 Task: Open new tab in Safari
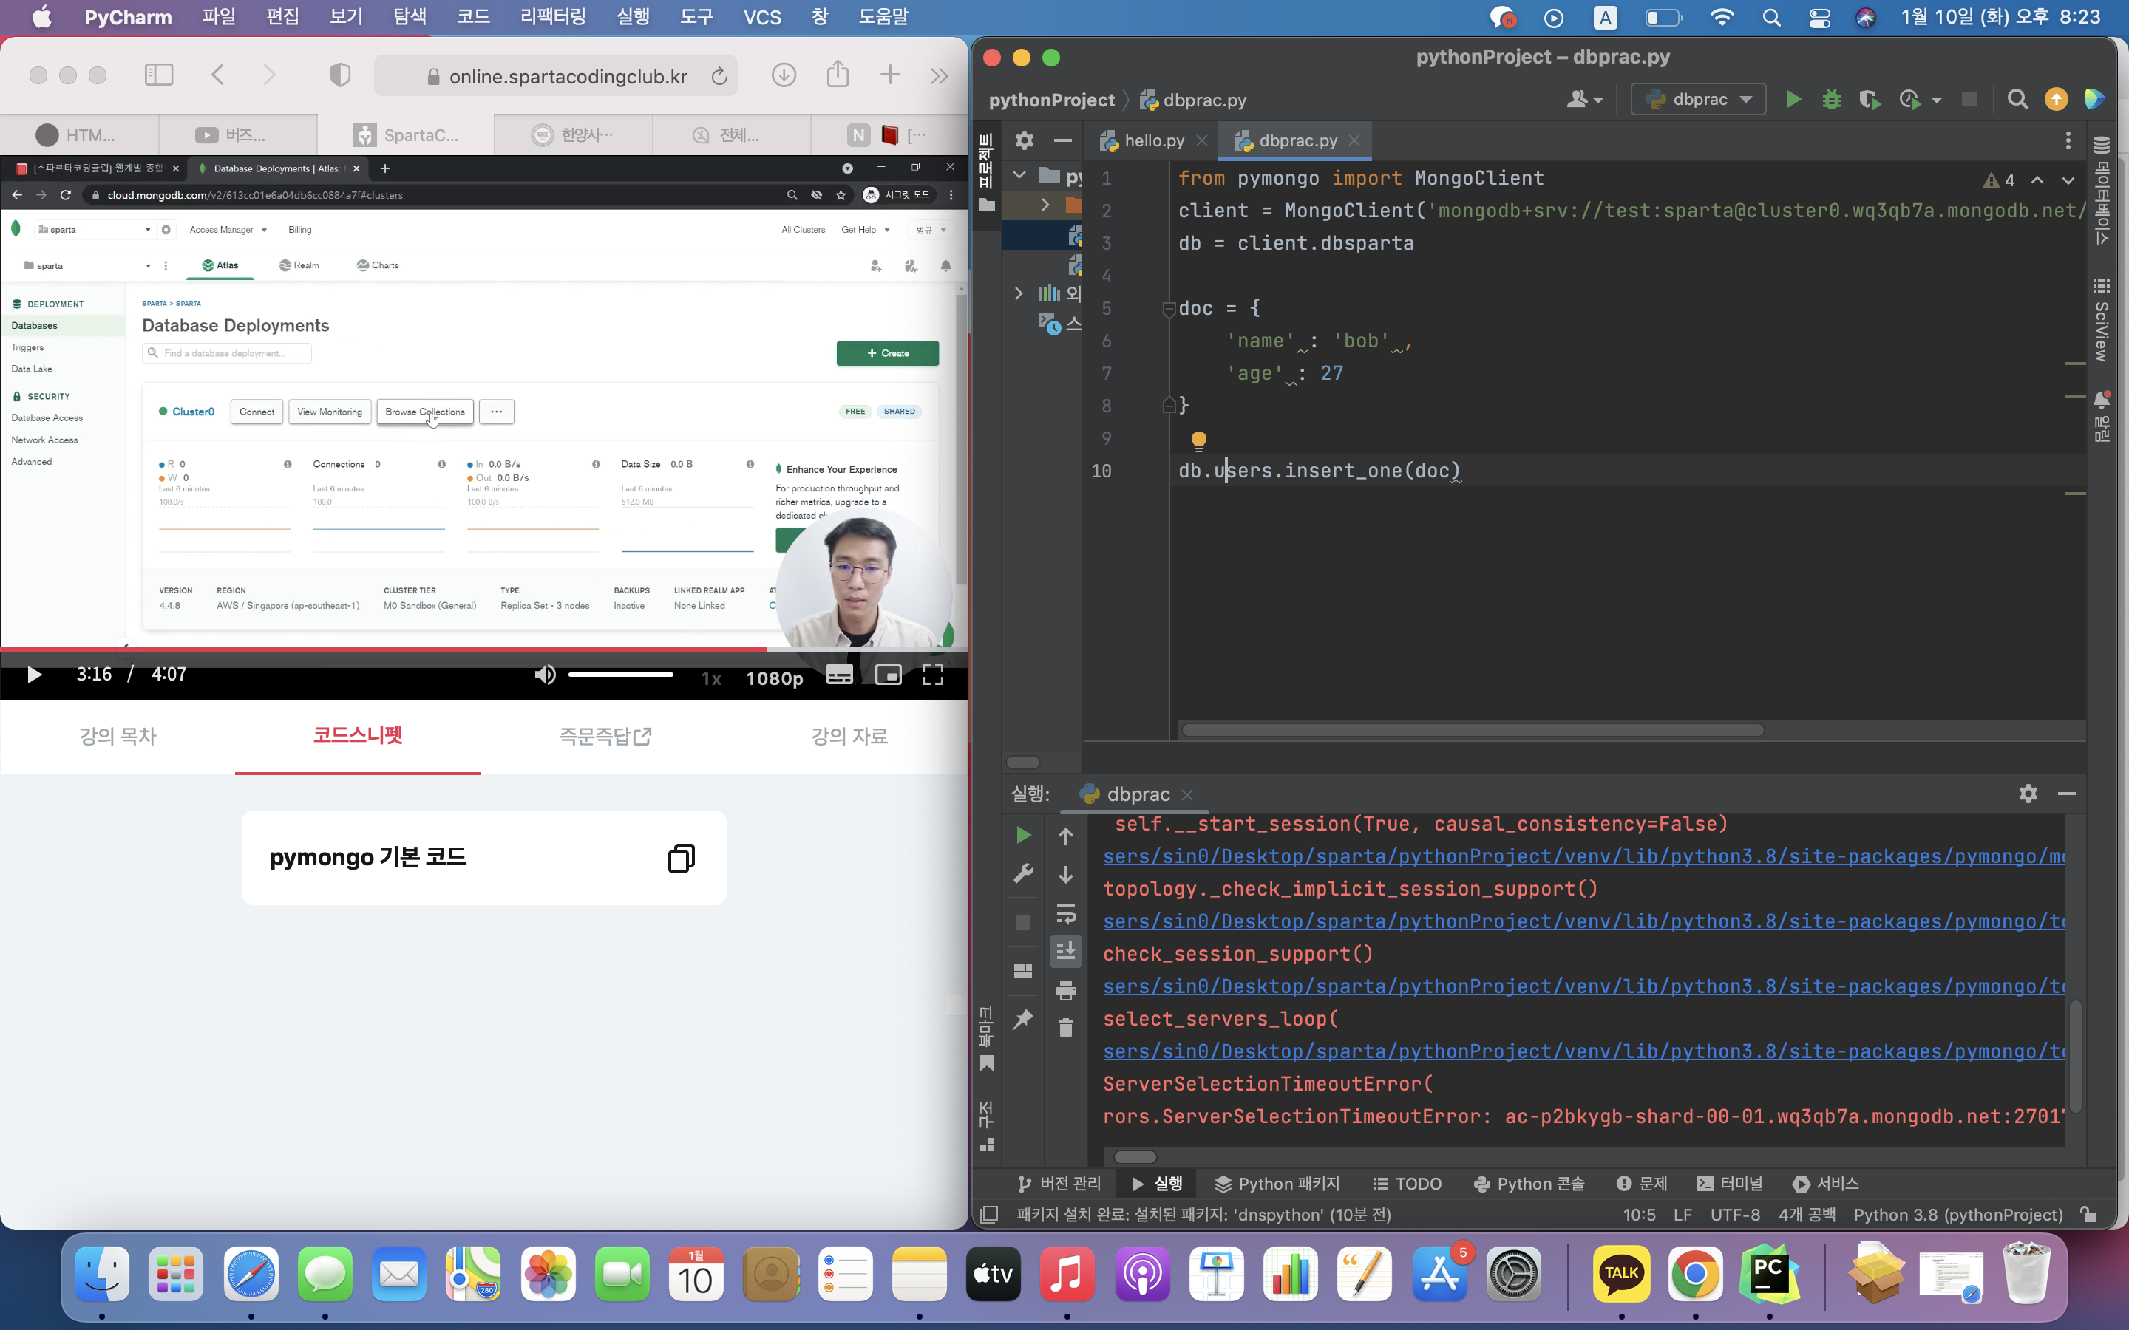pos(890,75)
